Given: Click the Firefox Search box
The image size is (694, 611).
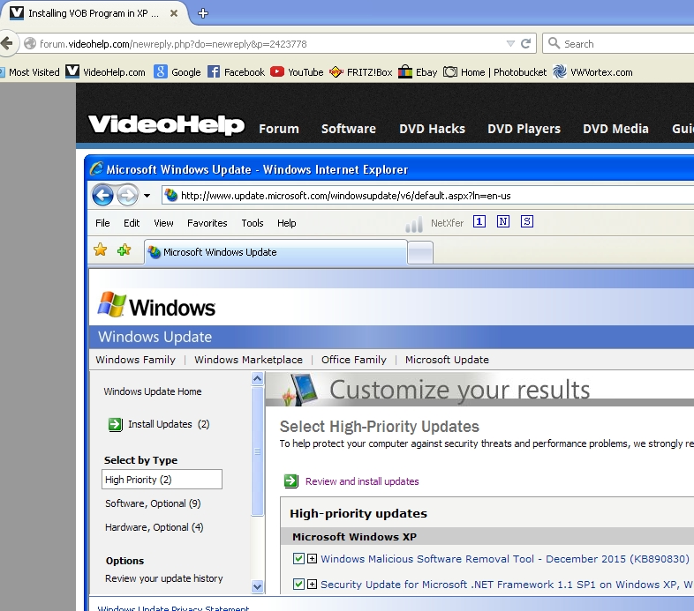Looking at the screenshot, I should 620,43.
